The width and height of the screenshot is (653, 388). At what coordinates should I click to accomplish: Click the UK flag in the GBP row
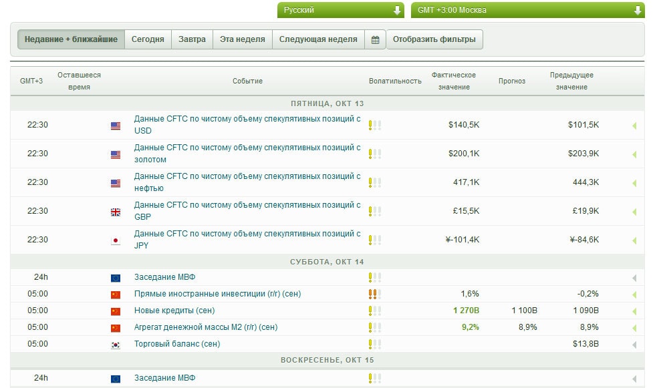pos(116,212)
